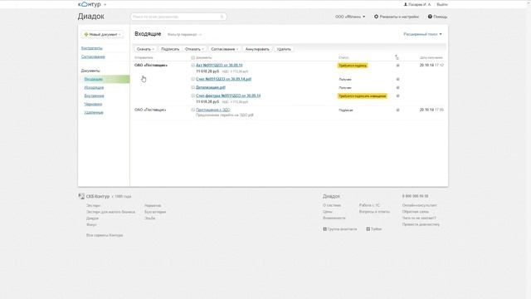
Task: Click the question mark Помощь icon
Action: 430,17
